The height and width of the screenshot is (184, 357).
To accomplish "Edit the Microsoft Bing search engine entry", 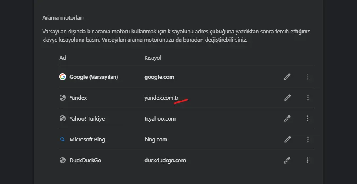I will [287, 139].
